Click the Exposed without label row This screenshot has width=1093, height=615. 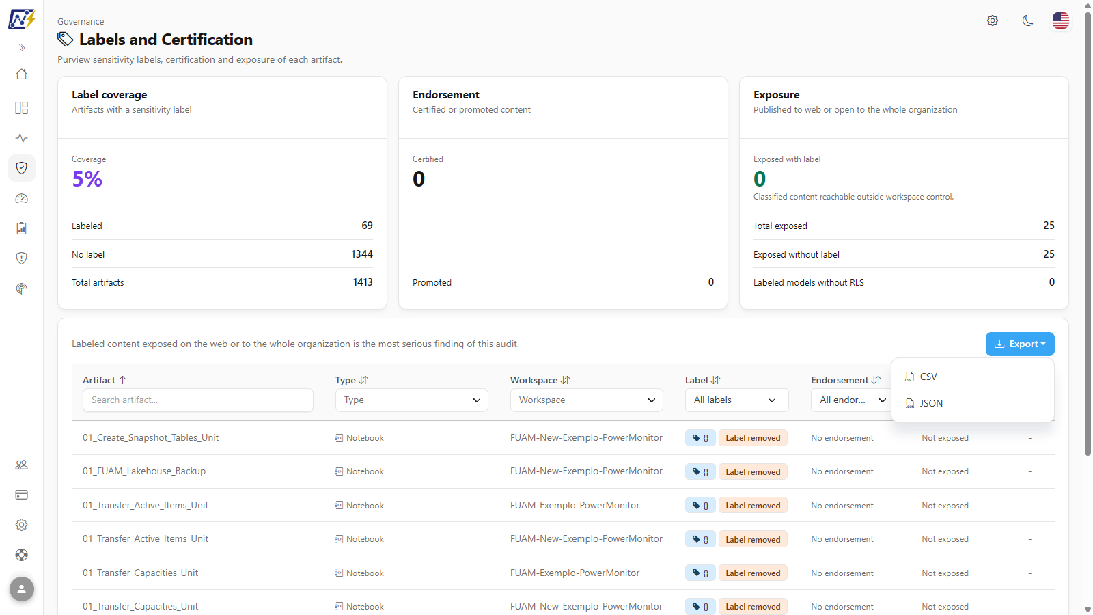(904, 254)
